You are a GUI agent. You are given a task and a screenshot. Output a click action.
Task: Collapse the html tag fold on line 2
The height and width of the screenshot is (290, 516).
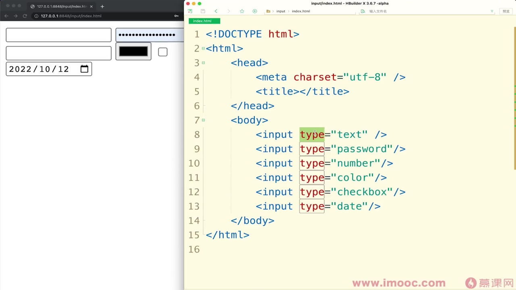pos(203,48)
